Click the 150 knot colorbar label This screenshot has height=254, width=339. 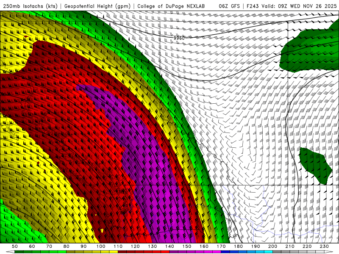187,246
